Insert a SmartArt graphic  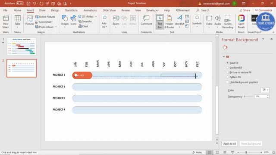85,22
